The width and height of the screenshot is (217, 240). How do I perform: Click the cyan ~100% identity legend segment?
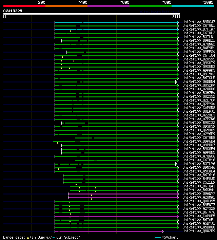[193, 6]
